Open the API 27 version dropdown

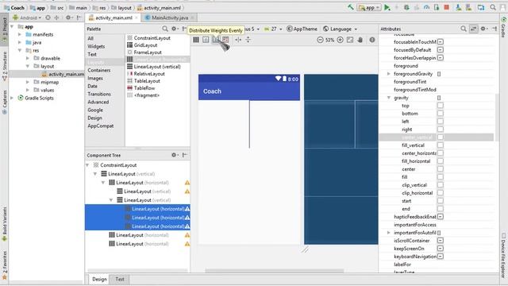click(273, 29)
